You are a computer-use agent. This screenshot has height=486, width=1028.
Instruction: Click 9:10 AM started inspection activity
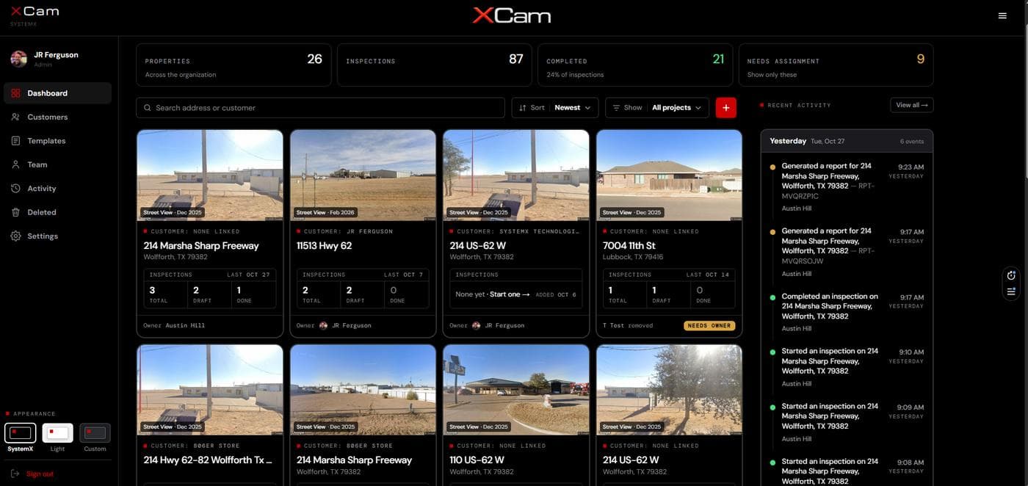(x=847, y=367)
